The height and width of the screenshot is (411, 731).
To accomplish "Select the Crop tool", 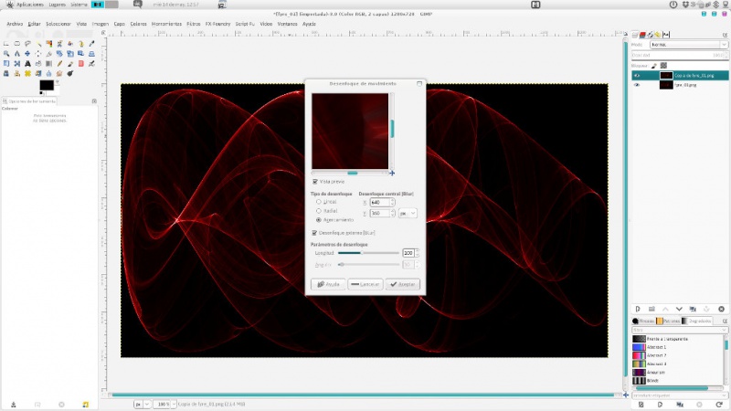I will (x=49, y=54).
